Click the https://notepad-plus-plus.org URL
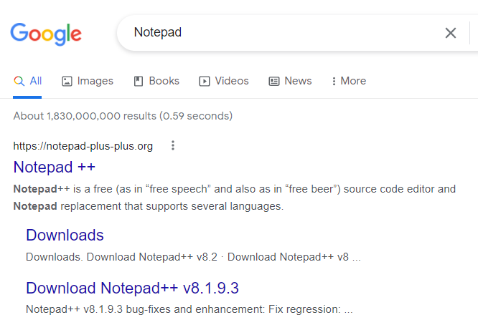The height and width of the screenshot is (325, 478). (x=83, y=146)
